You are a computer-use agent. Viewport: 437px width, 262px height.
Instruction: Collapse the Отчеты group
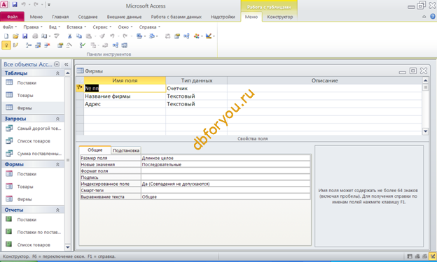click(57, 210)
